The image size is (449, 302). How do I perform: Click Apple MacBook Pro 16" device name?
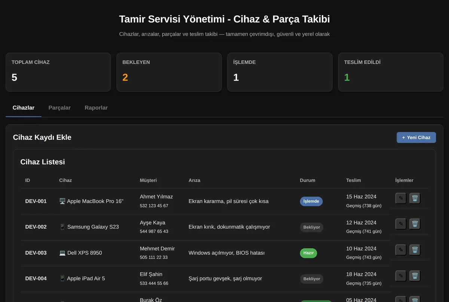point(95,201)
